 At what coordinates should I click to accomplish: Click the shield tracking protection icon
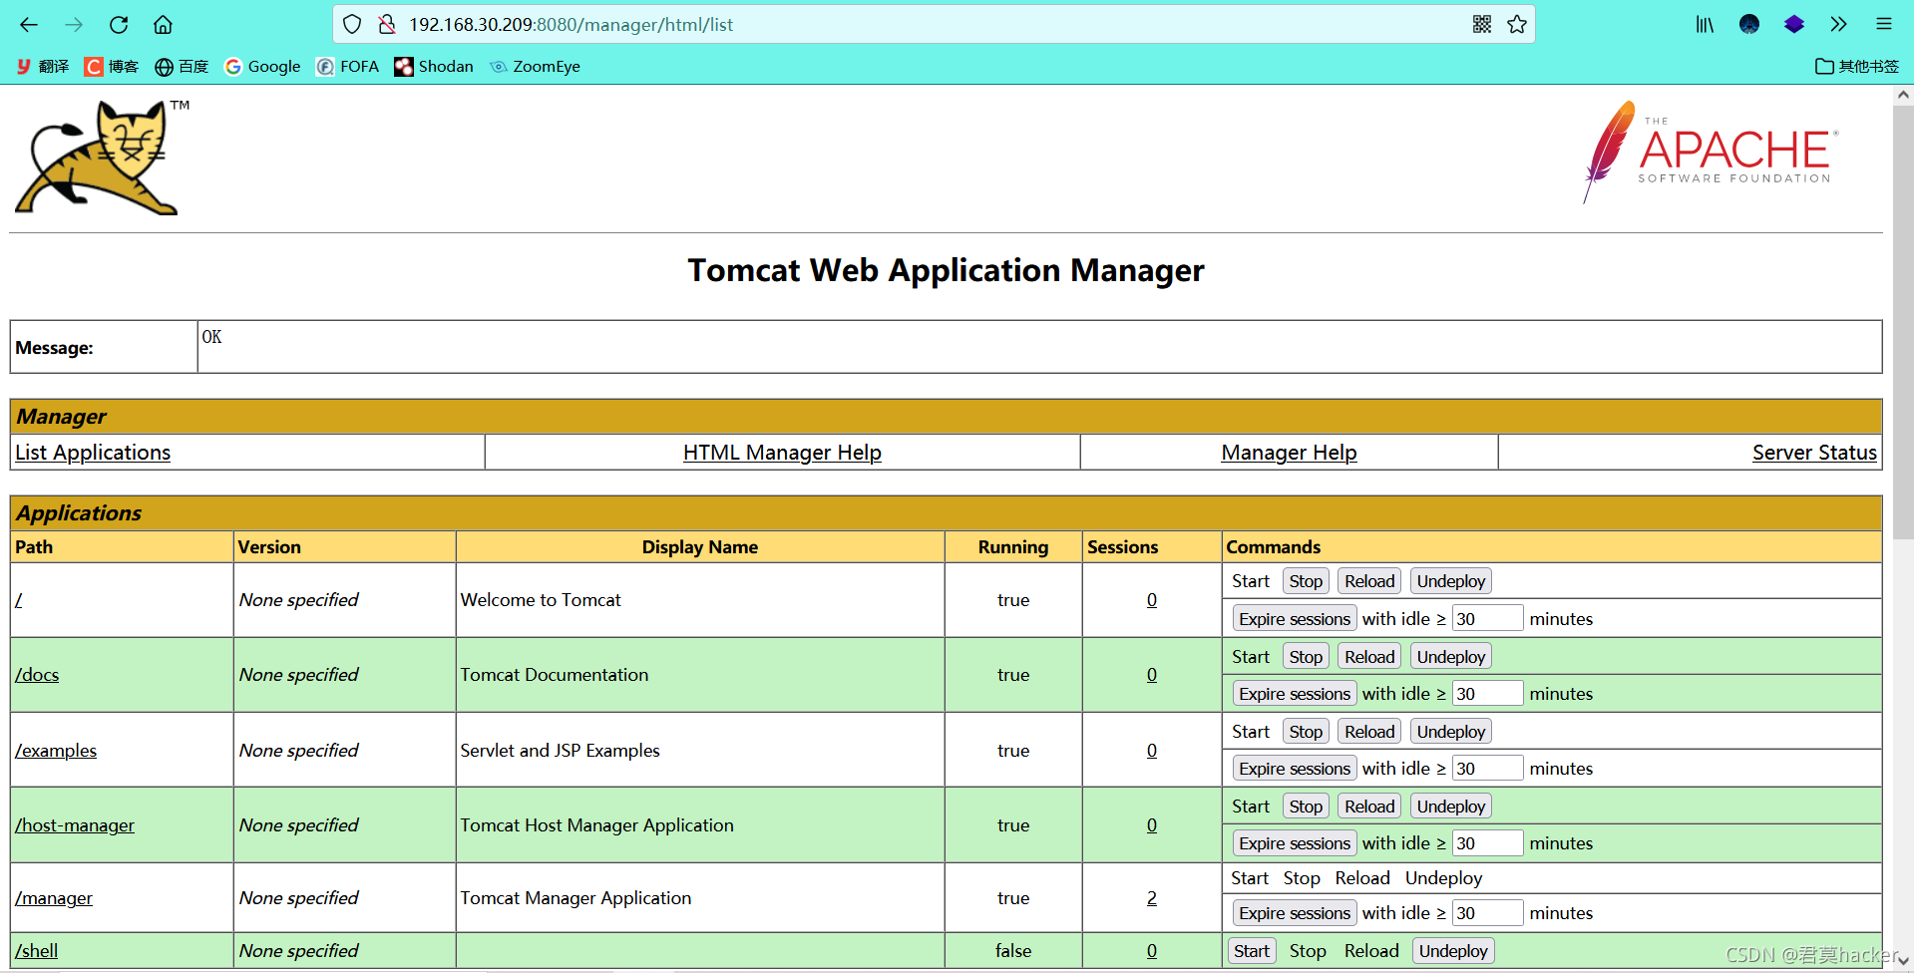click(352, 24)
